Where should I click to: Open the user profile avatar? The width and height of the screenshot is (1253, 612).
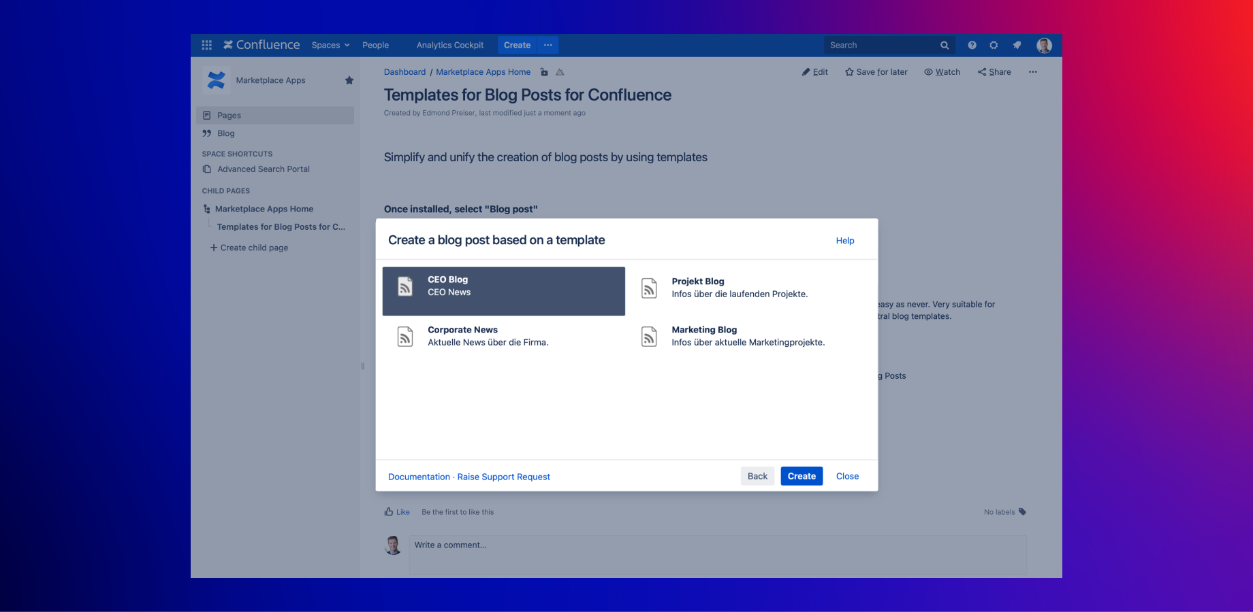(1044, 45)
